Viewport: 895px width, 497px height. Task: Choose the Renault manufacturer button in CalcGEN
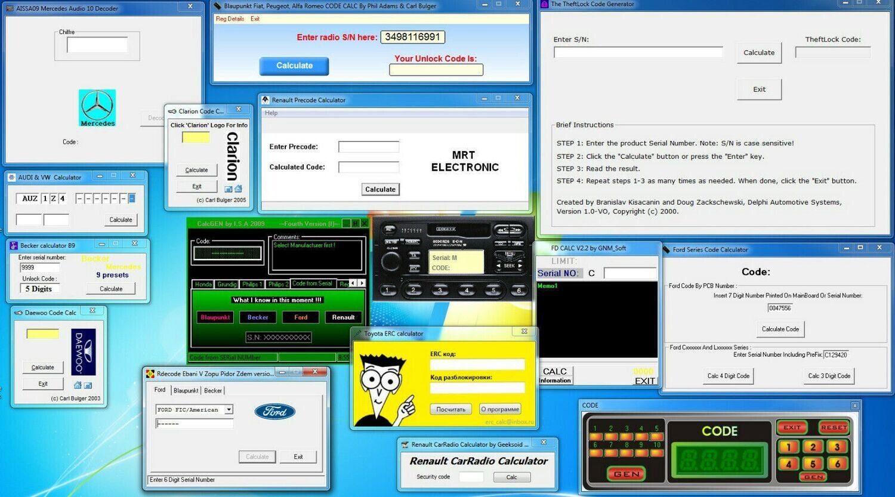pos(343,317)
